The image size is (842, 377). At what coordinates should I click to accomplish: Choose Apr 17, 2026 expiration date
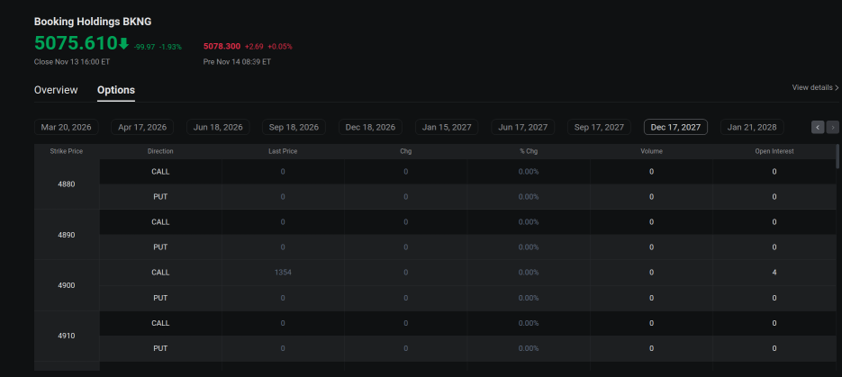coord(142,128)
